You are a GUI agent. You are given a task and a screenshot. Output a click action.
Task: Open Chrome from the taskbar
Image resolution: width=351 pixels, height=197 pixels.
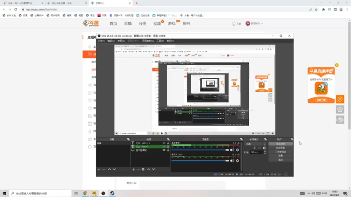click(x=85, y=193)
